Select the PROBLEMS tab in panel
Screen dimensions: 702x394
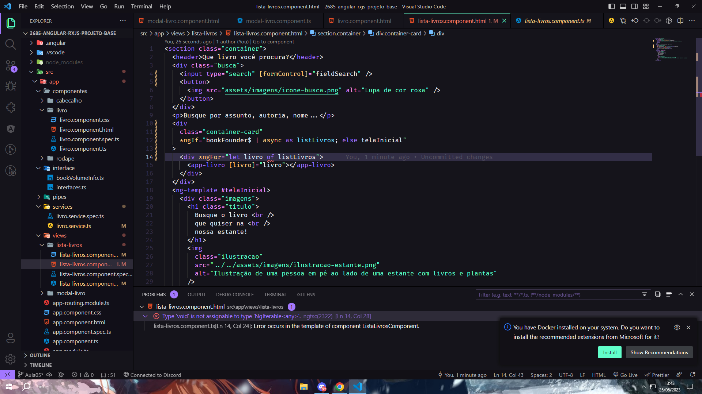154,294
